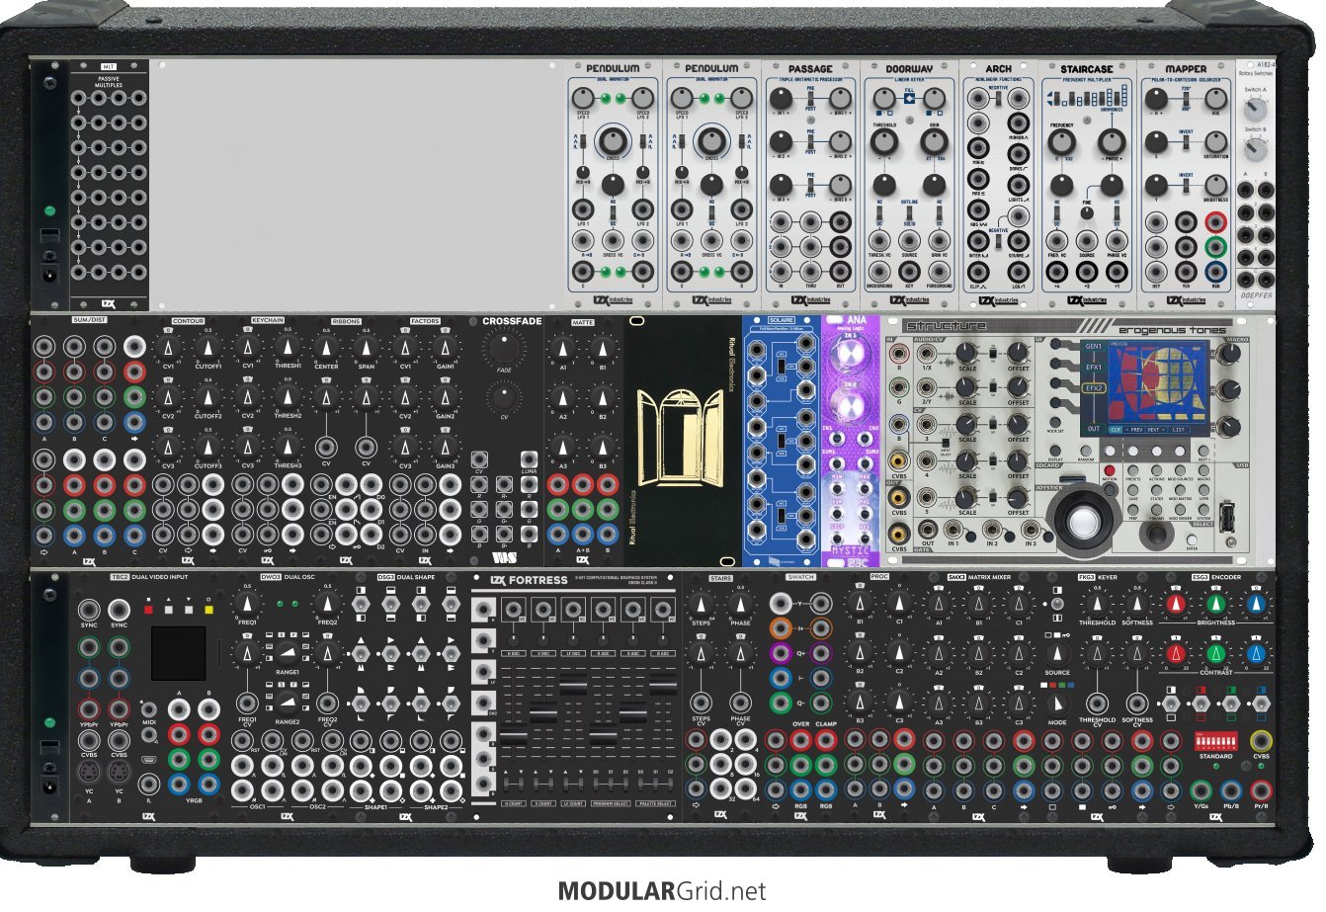Turn the green BRIGHTNESS knob on ESG3

tap(1216, 603)
